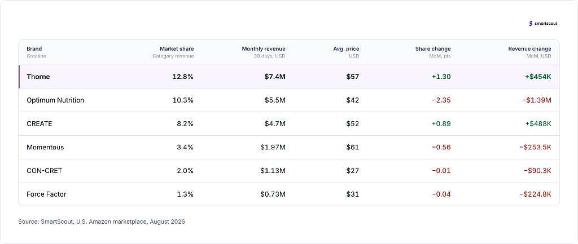Click the Share change column header

[x=433, y=48]
